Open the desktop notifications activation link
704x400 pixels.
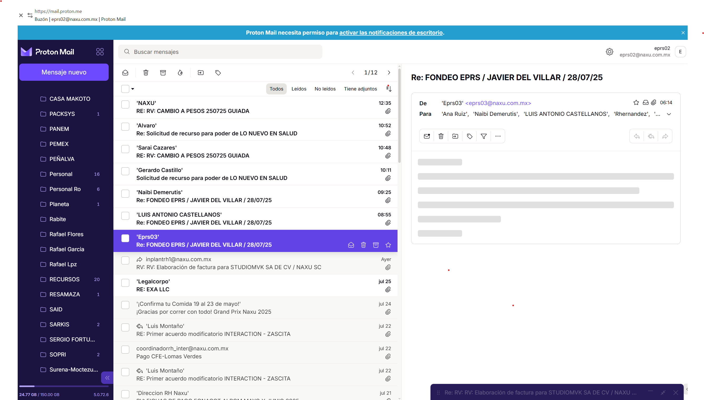click(391, 32)
